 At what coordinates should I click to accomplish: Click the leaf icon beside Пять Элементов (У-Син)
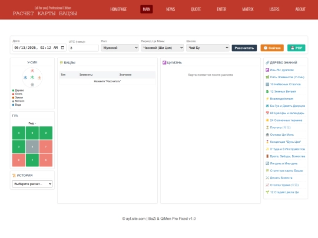tap(267, 77)
